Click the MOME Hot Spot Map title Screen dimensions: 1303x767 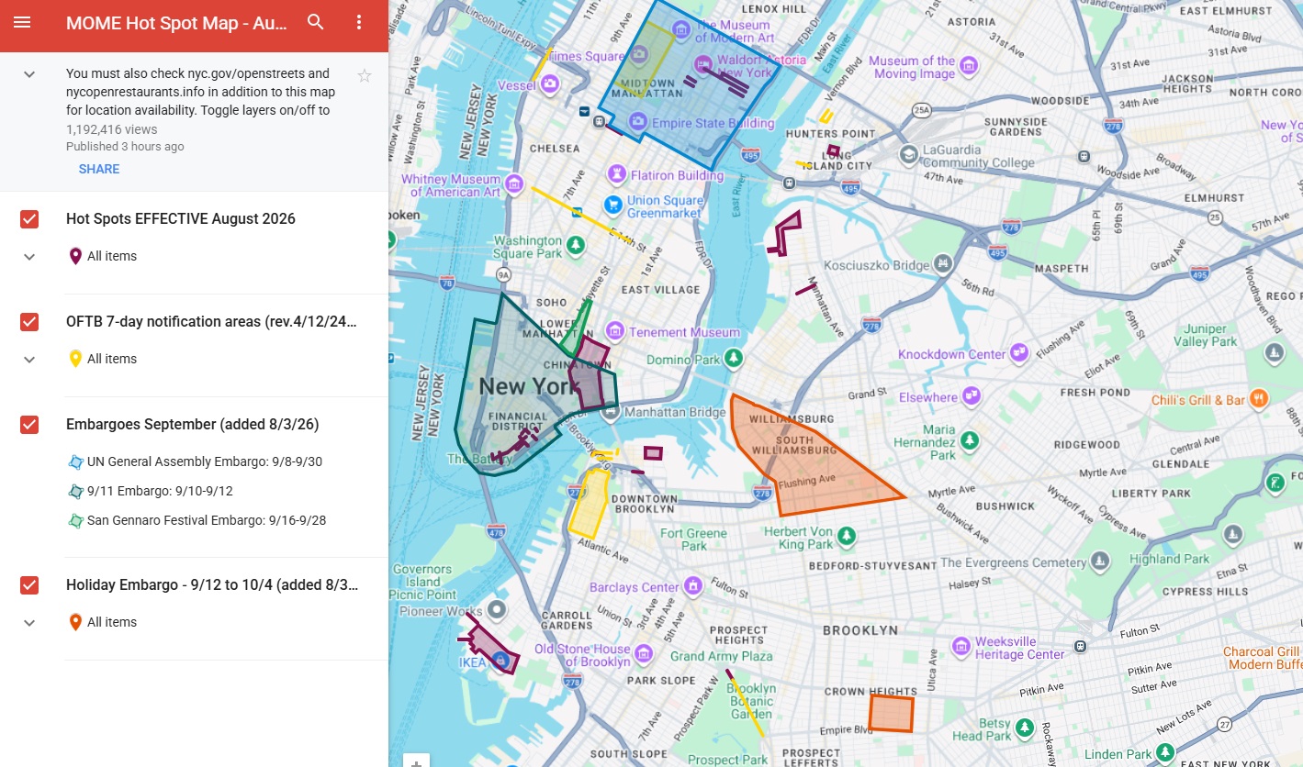pos(177,22)
